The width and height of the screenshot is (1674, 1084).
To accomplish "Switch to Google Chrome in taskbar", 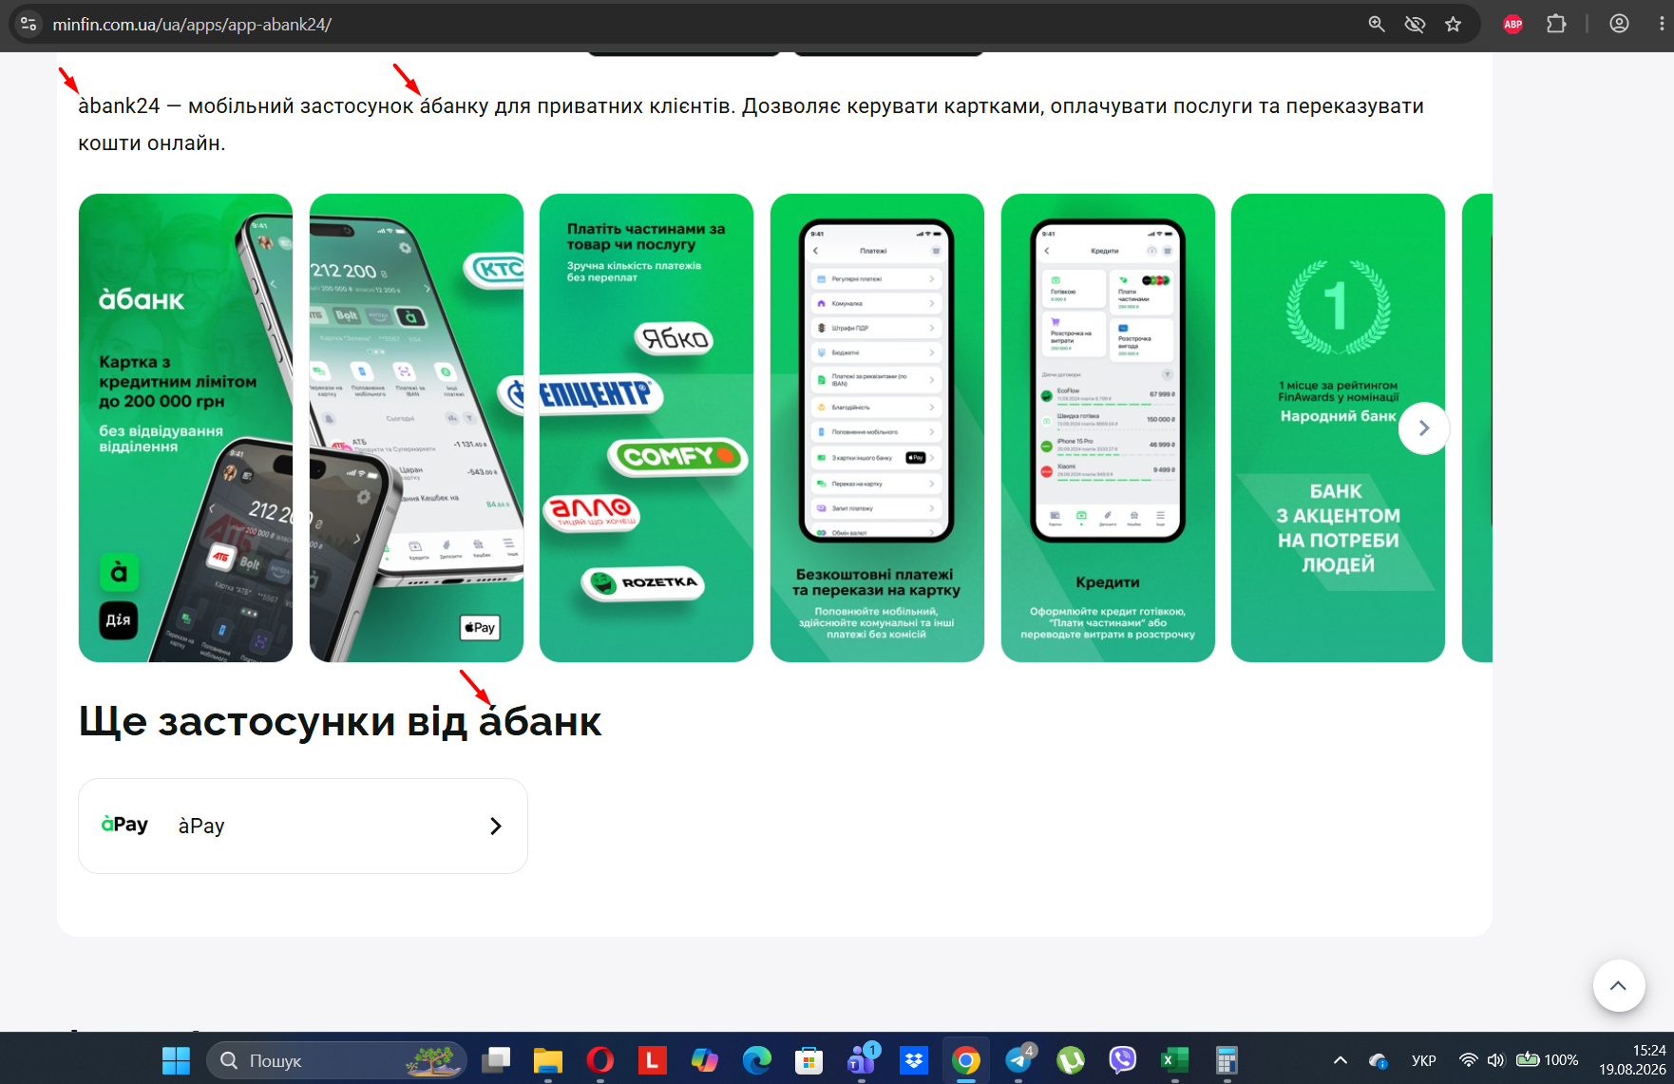I will tap(966, 1060).
